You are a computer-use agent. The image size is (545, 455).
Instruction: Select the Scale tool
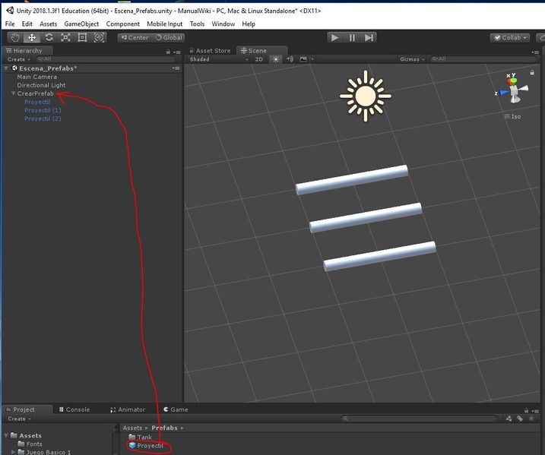tap(65, 37)
